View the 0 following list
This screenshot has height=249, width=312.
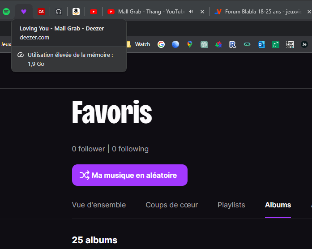click(x=130, y=149)
